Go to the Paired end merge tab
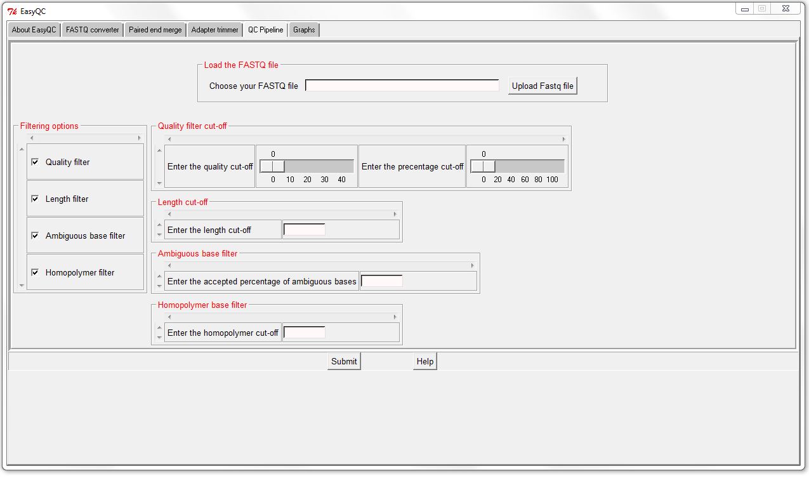 tap(155, 30)
